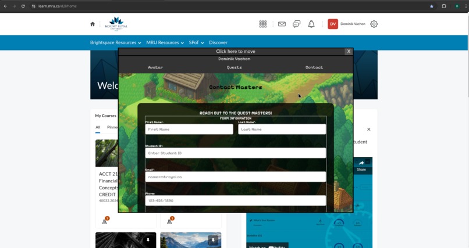469x248 pixels.
Task: Open update alerts bell icon
Action: click(x=311, y=24)
